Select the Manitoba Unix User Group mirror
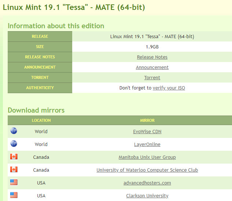 (147, 157)
